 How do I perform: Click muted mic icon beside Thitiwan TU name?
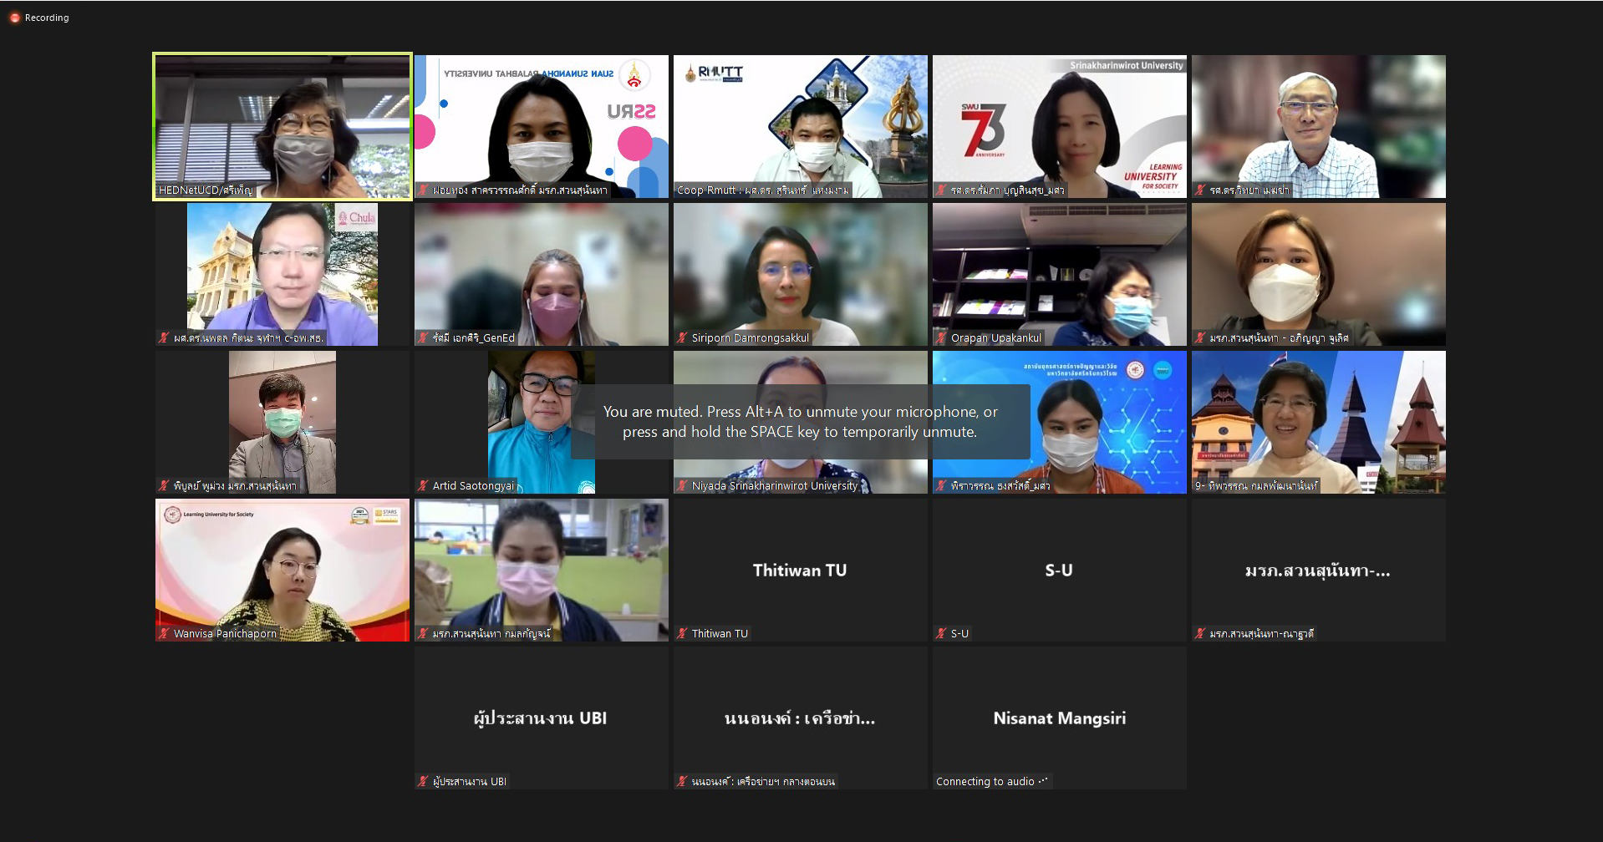pyautogui.click(x=683, y=634)
